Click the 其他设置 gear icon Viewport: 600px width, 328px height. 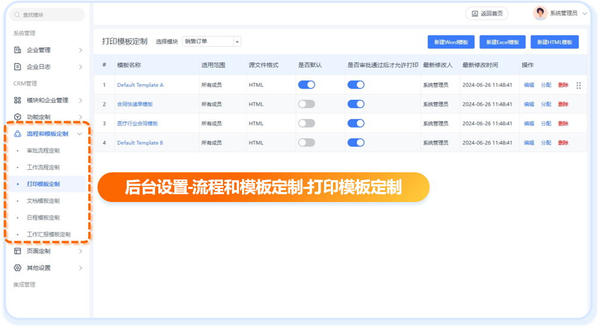point(18,267)
